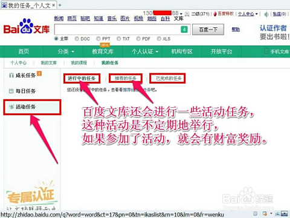The height and width of the screenshot is (218, 290).
Task: Click the 认证作者要出书啦 banner
Action: pyautogui.click(x=274, y=32)
